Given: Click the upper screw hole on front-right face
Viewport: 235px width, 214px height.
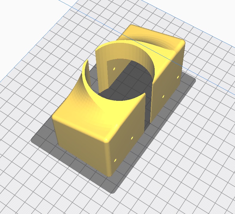Looking at the screenshot, I should click(132, 138).
